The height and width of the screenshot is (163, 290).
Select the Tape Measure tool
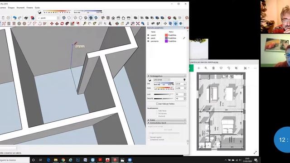pyautogui.click(x=85, y=24)
